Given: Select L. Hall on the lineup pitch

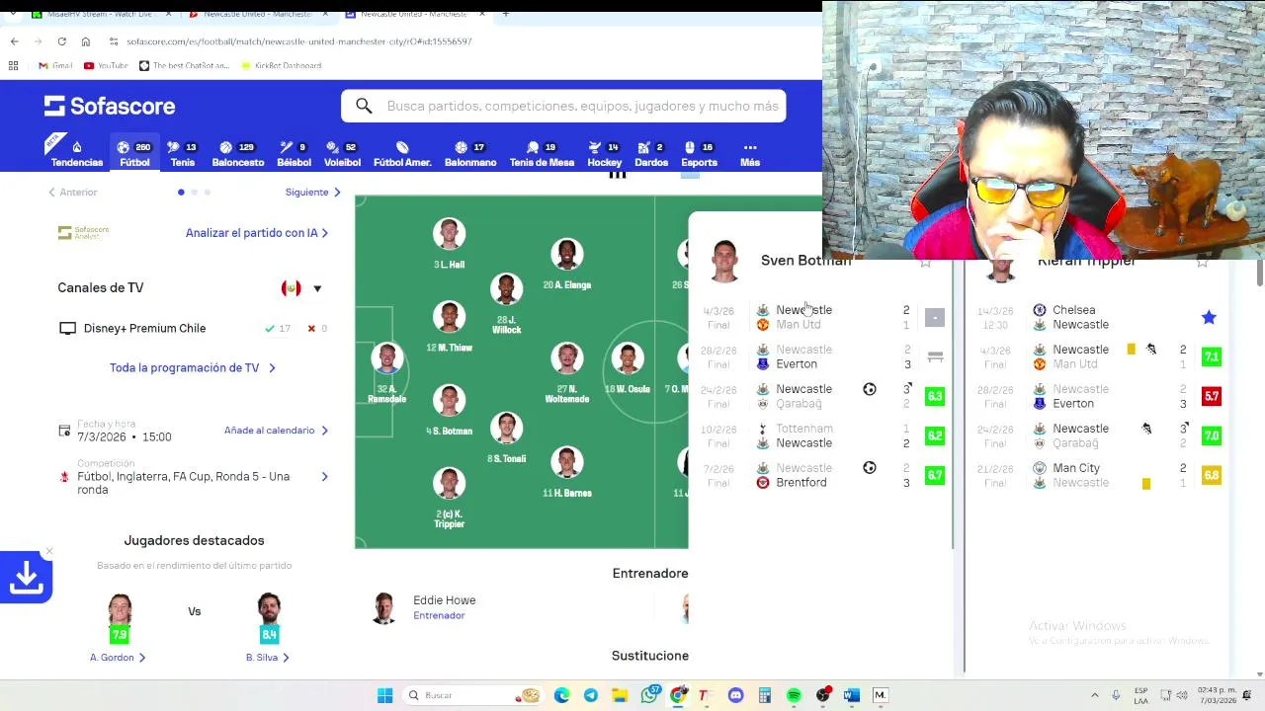Looking at the screenshot, I should point(449,245).
